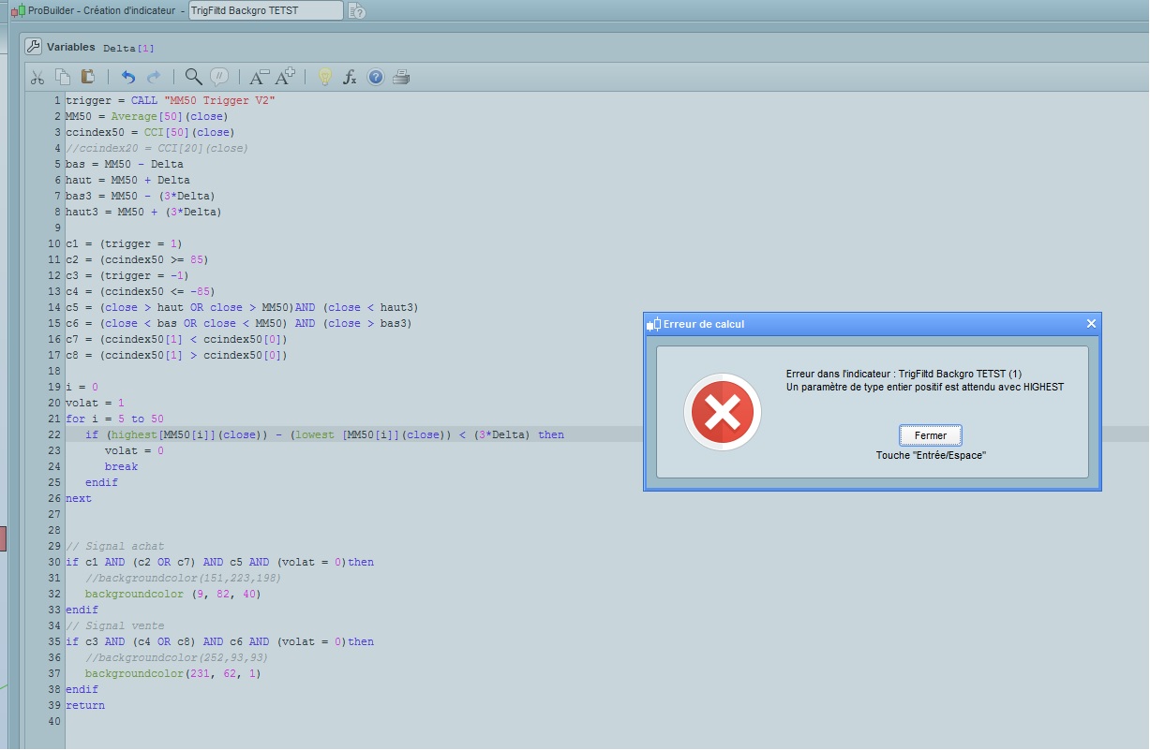Click line 14 c5 condition

point(242,307)
